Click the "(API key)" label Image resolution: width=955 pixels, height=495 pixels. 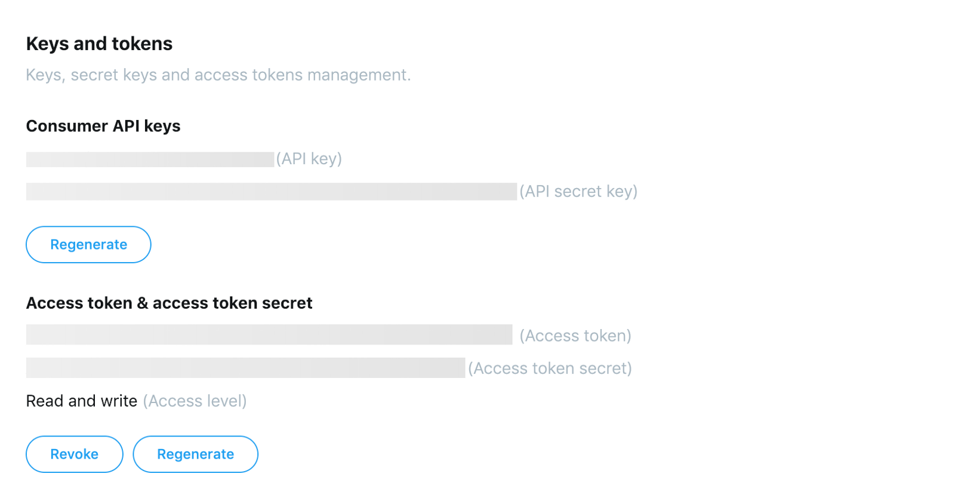pyautogui.click(x=309, y=159)
